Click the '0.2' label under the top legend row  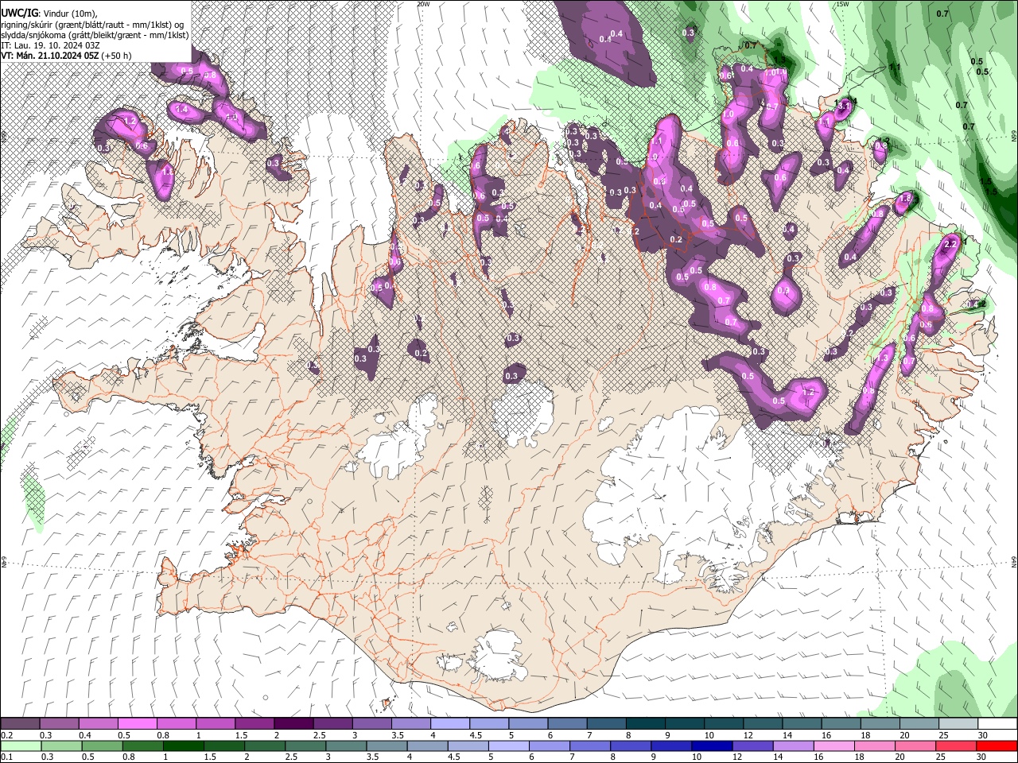click(6, 735)
